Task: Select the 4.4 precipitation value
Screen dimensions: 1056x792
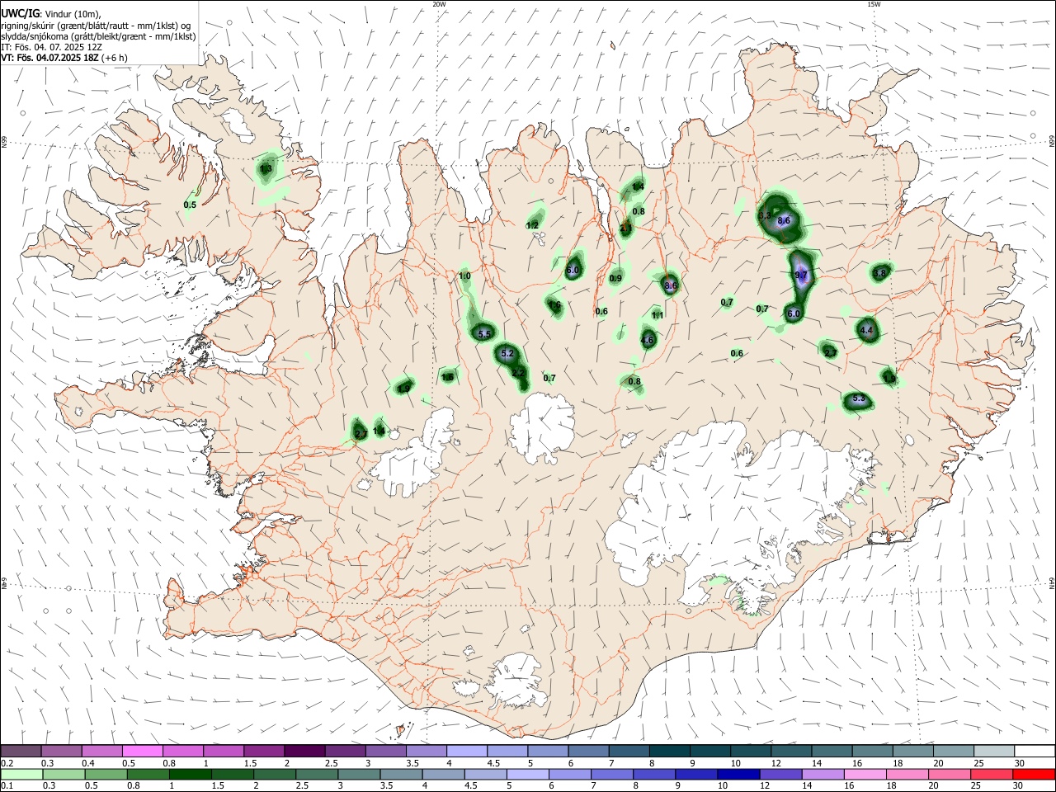Action: pos(866,330)
